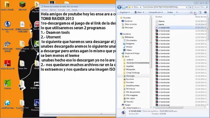Open the Ver menu in Notepad
This screenshot has width=210, height=118.
pos(68,10)
